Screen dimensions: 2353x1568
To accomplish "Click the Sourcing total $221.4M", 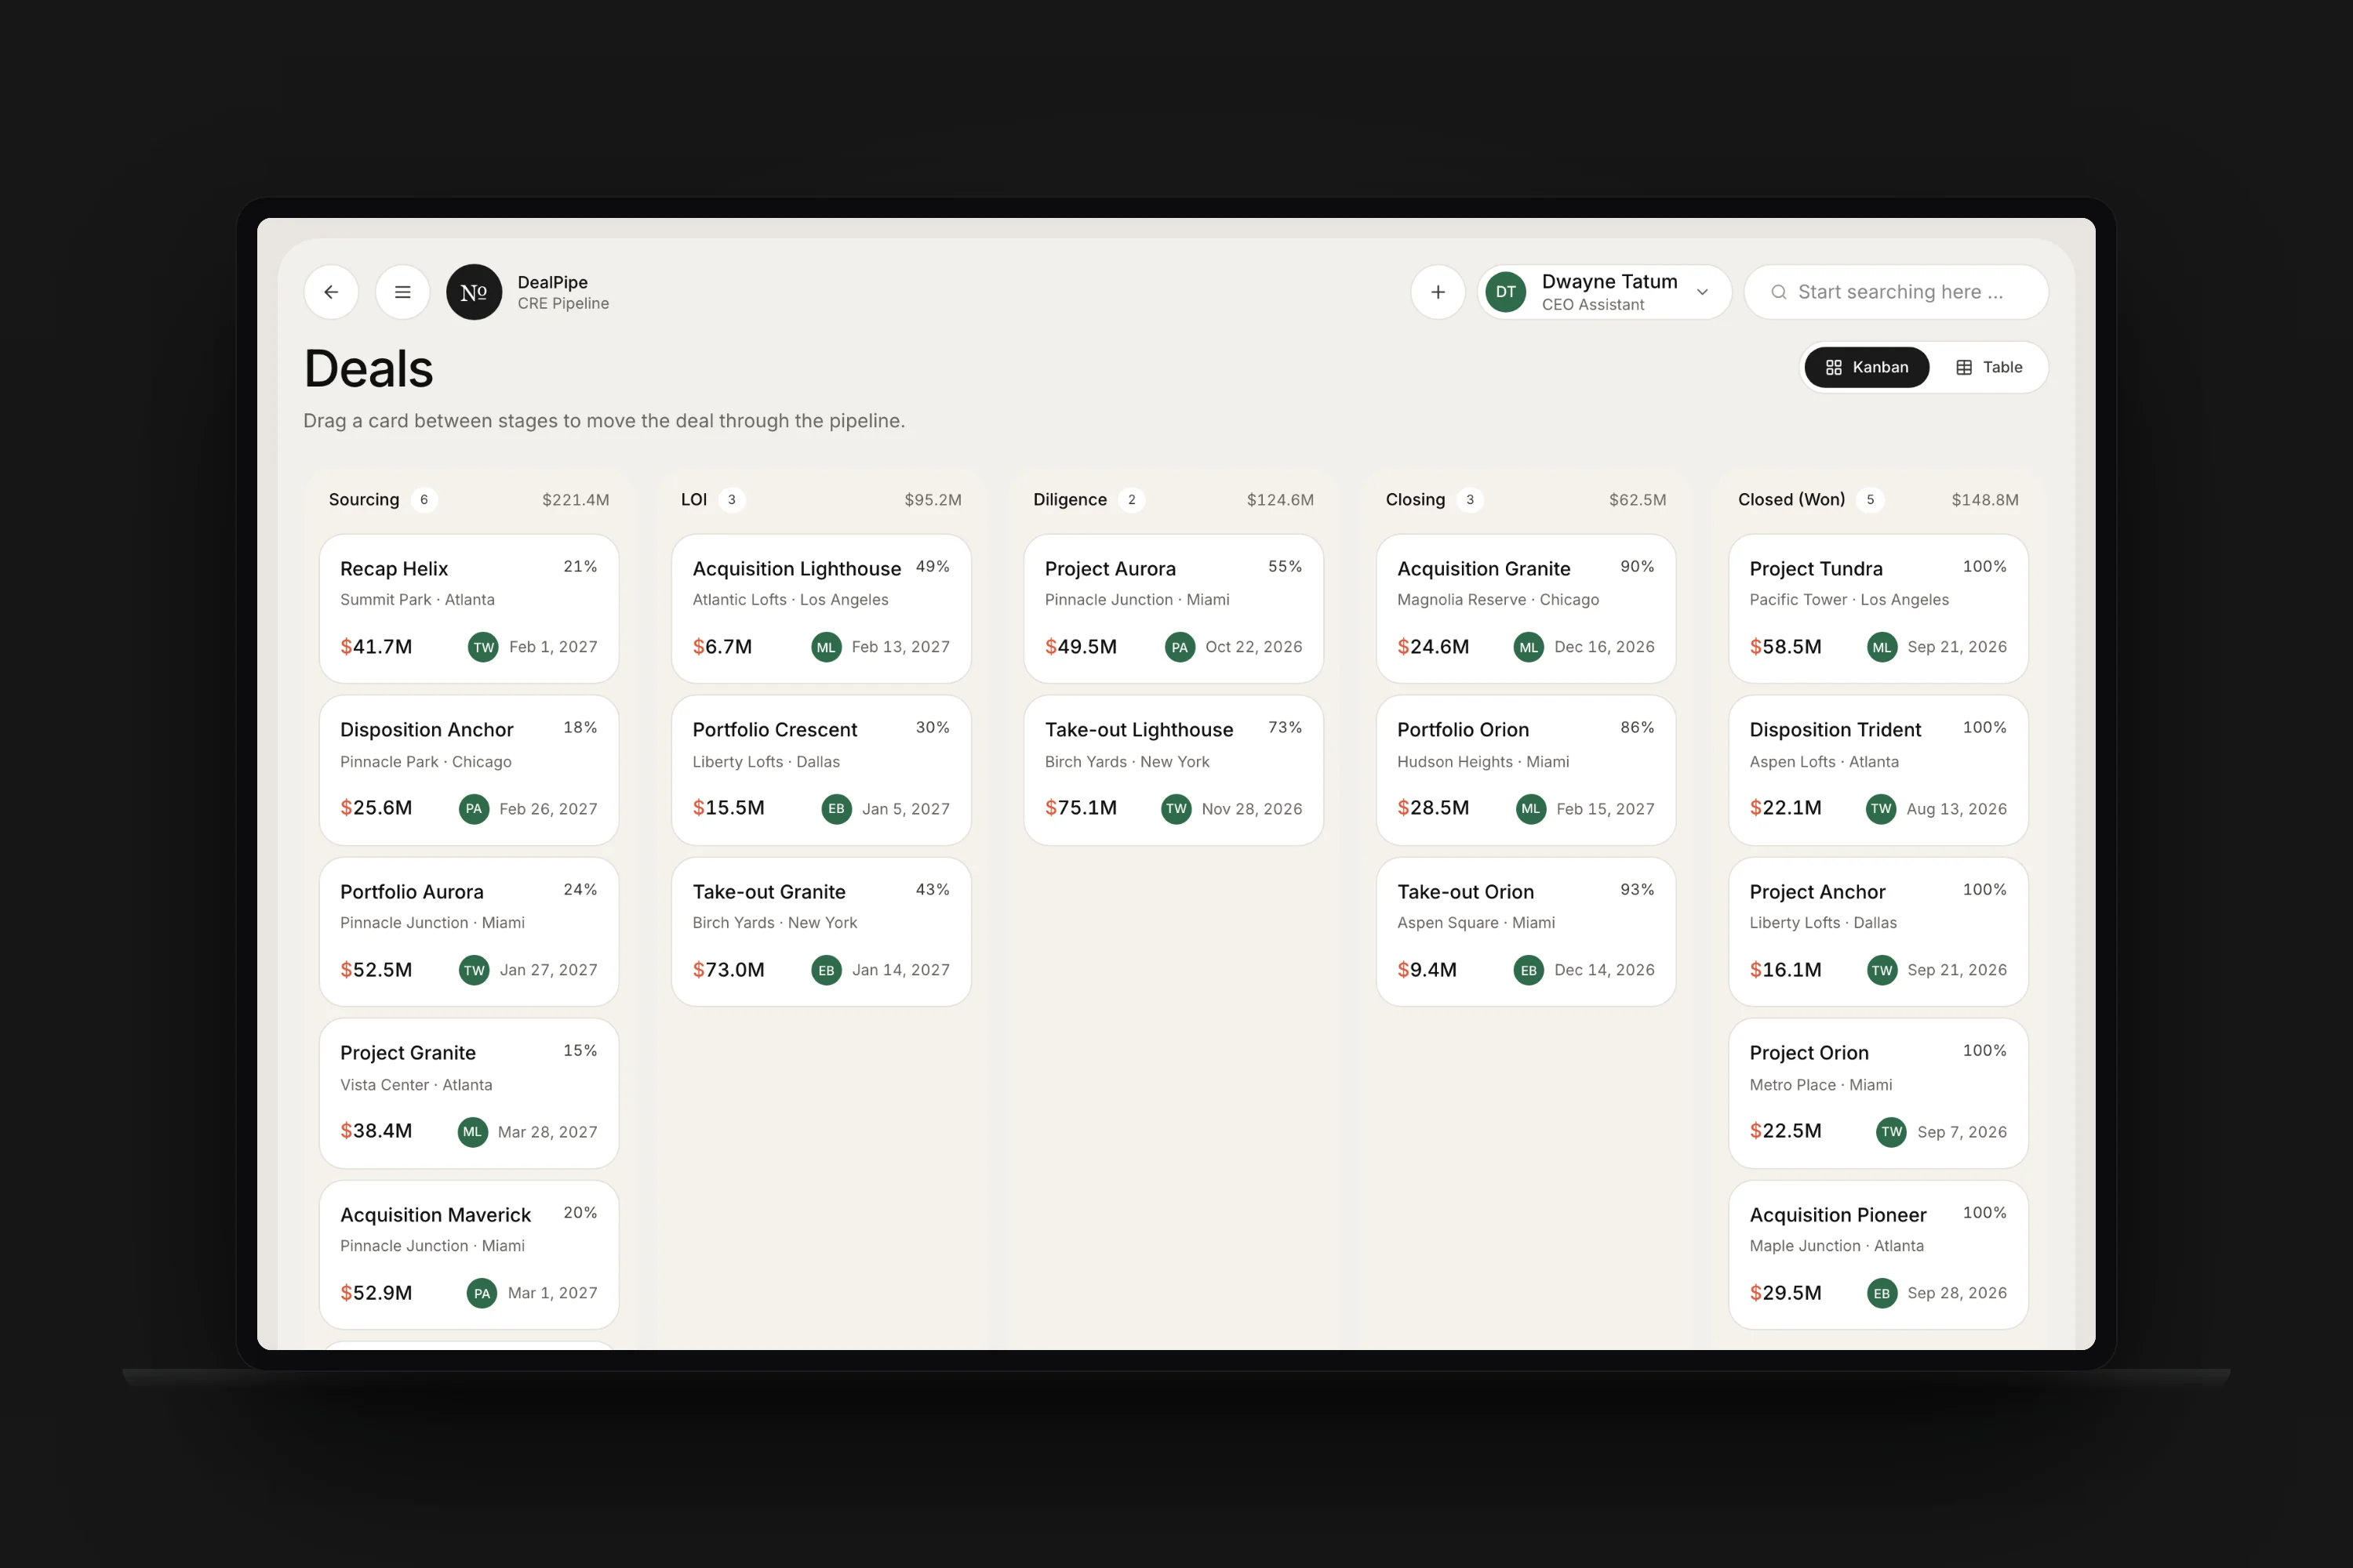I will [x=575, y=499].
